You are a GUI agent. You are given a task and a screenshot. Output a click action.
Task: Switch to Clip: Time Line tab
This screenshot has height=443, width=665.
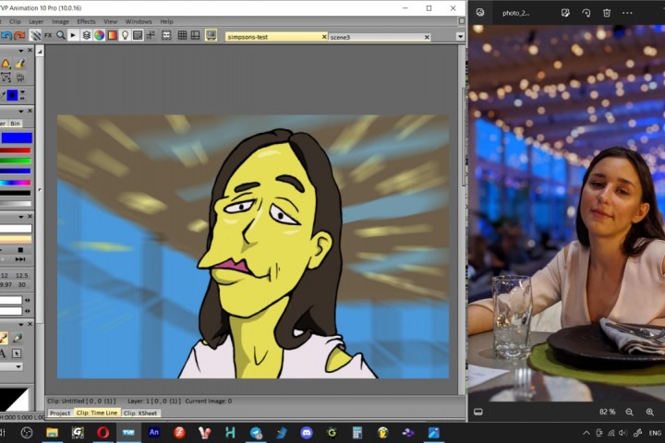point(97,413)
